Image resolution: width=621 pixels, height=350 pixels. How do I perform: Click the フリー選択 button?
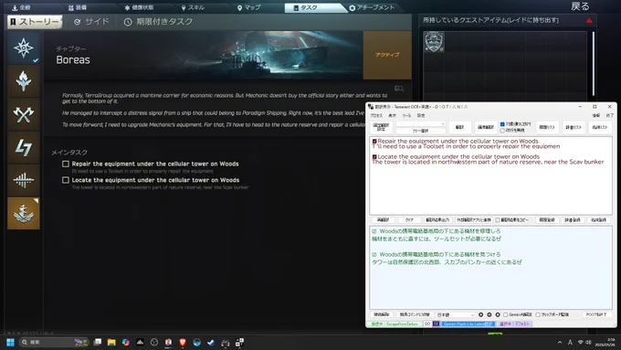click(421, 131)
